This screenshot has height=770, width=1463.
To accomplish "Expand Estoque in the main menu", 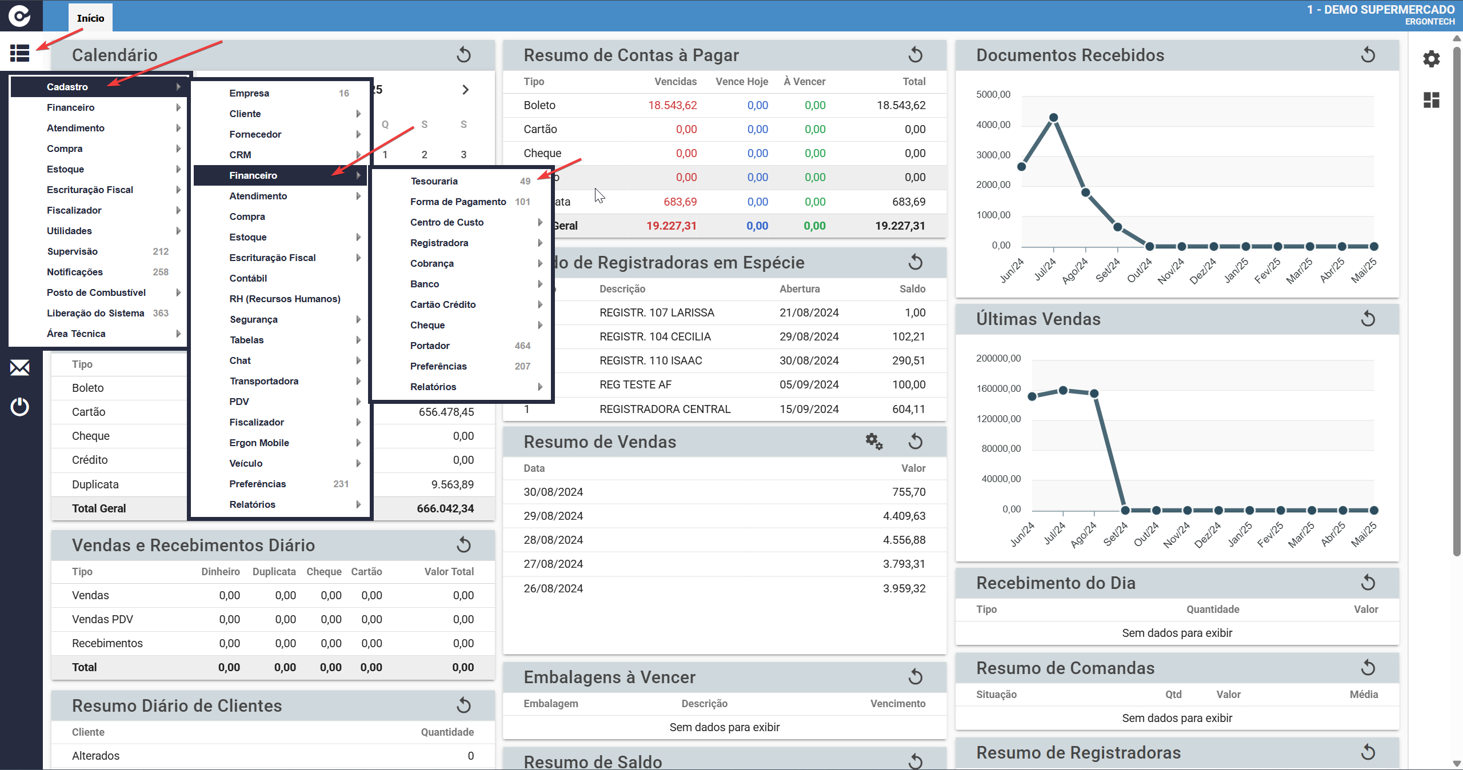I will 99,169.
